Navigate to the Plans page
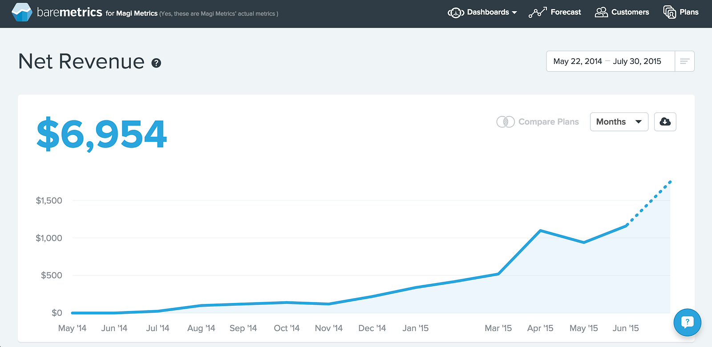This screenshot has height=347, width=712. click(x=689, y=12)
